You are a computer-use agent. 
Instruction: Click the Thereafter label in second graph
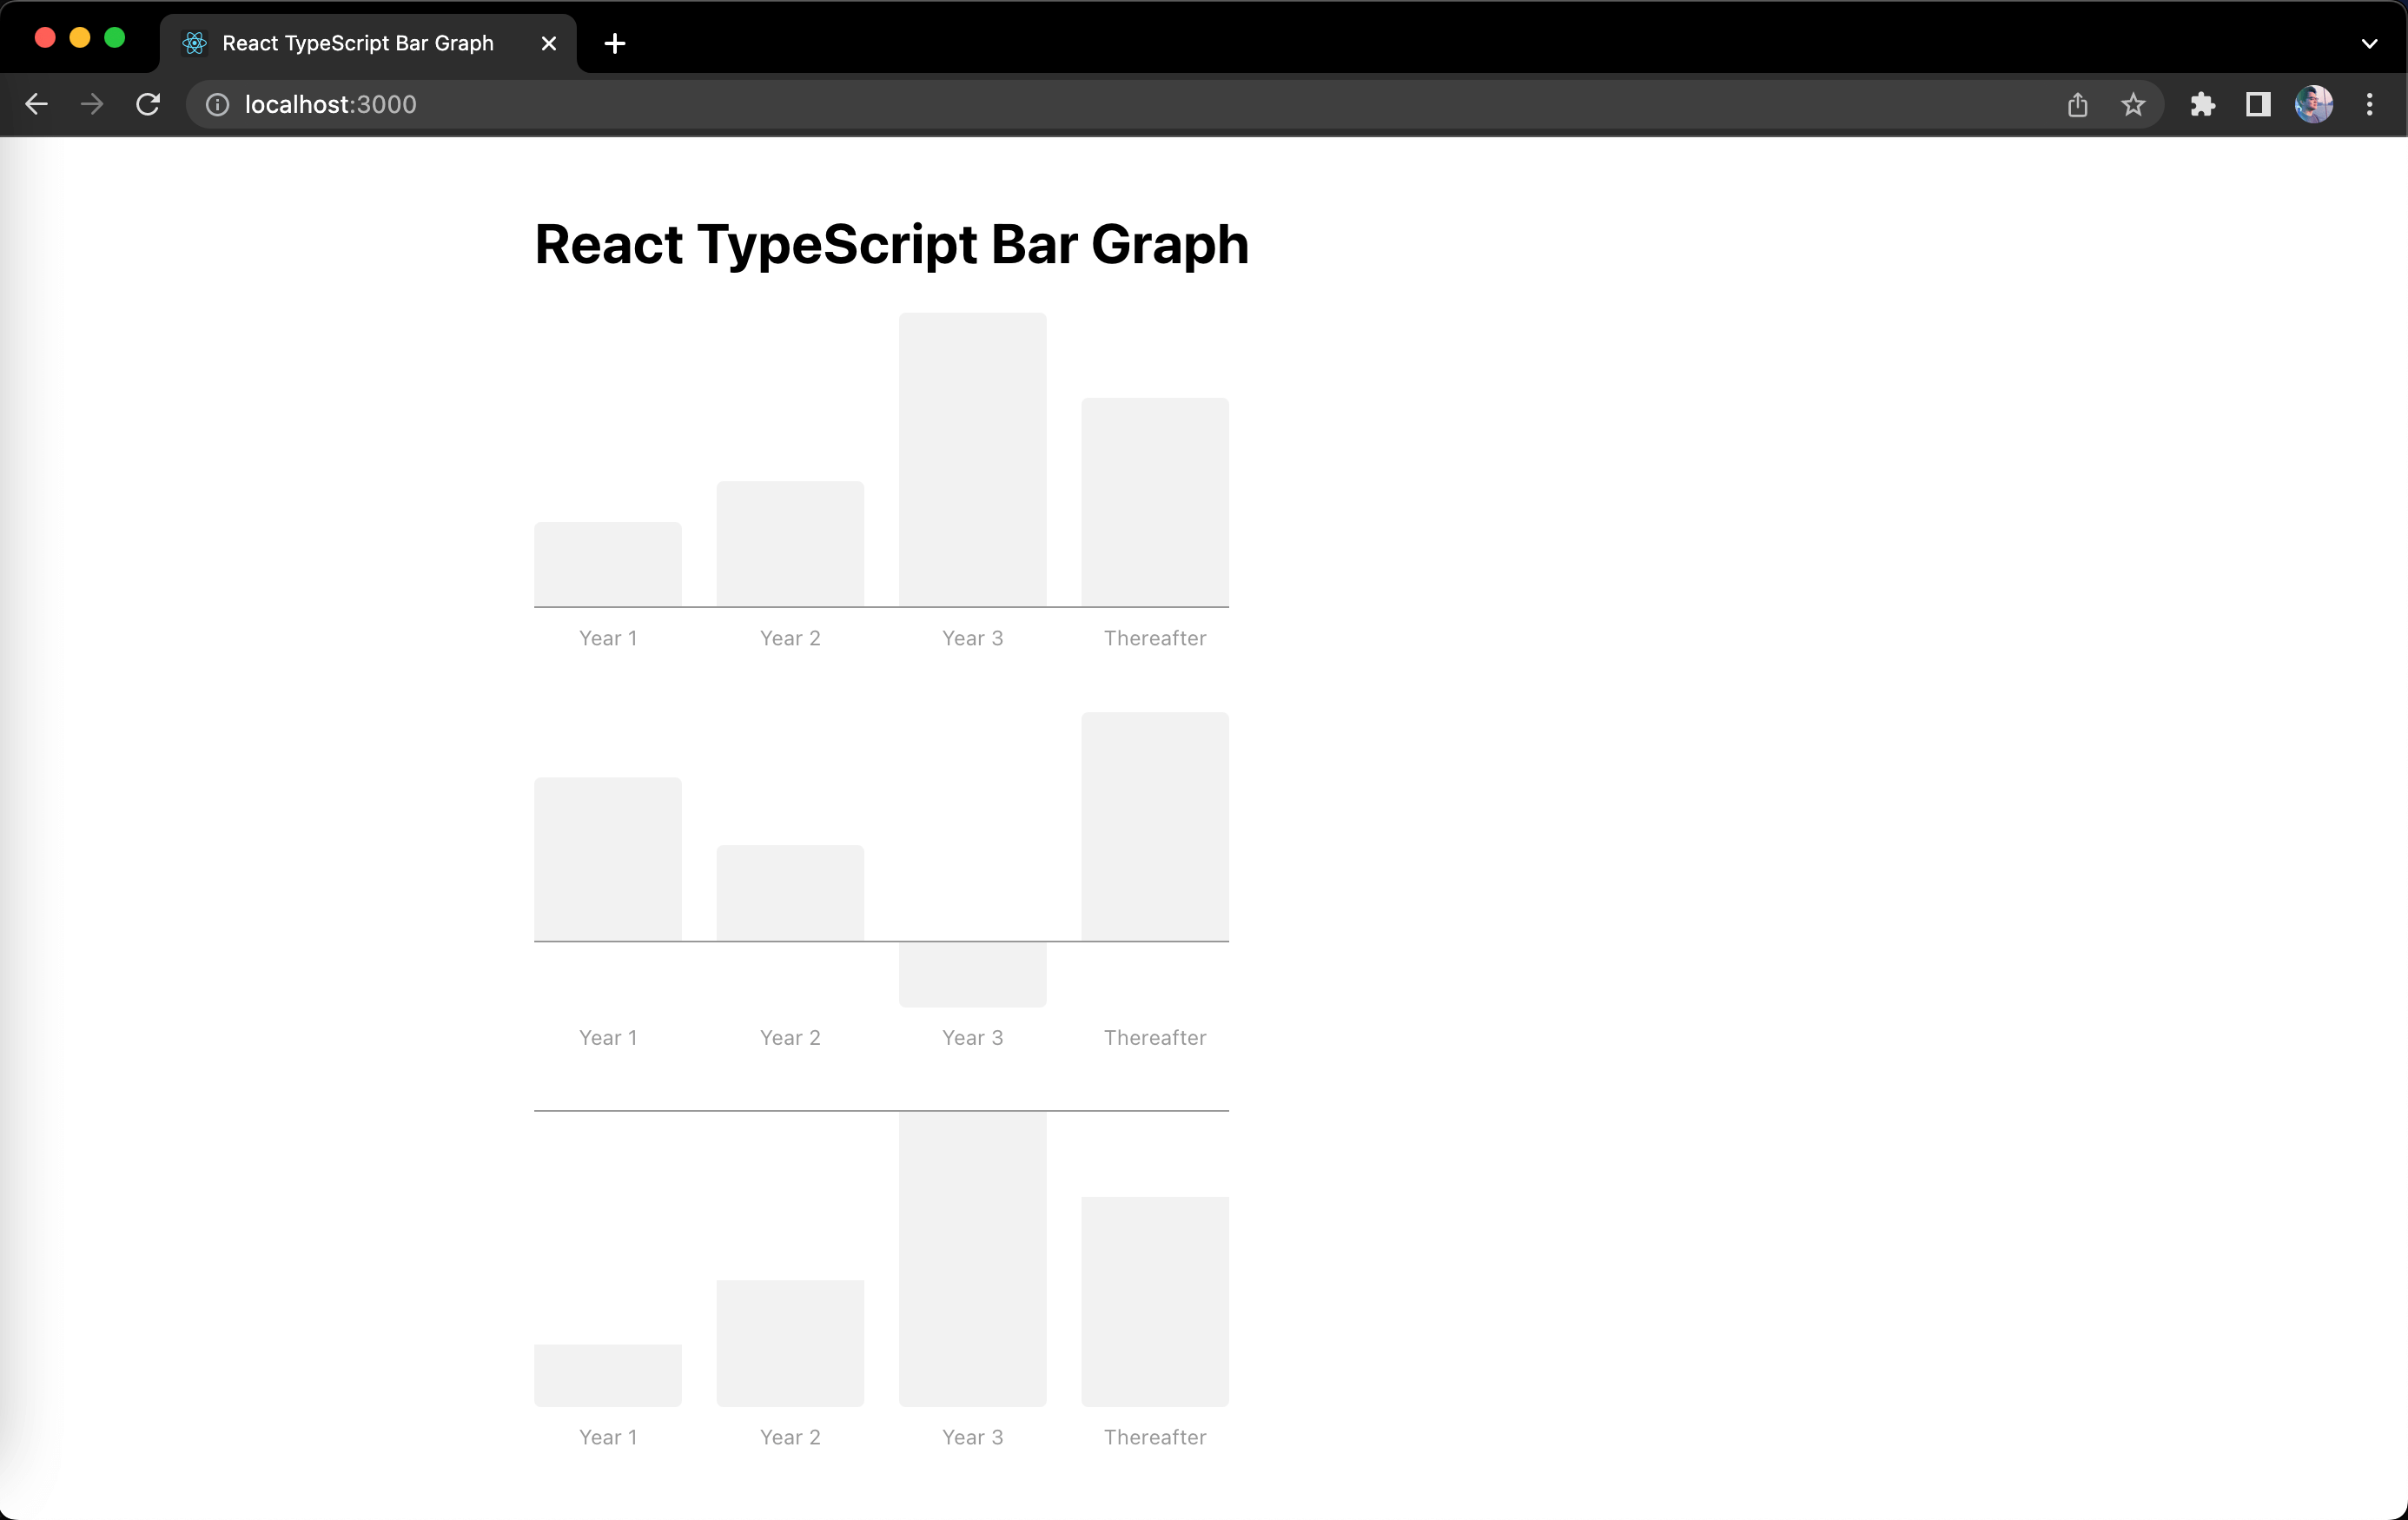[x=1154, y=1037]
